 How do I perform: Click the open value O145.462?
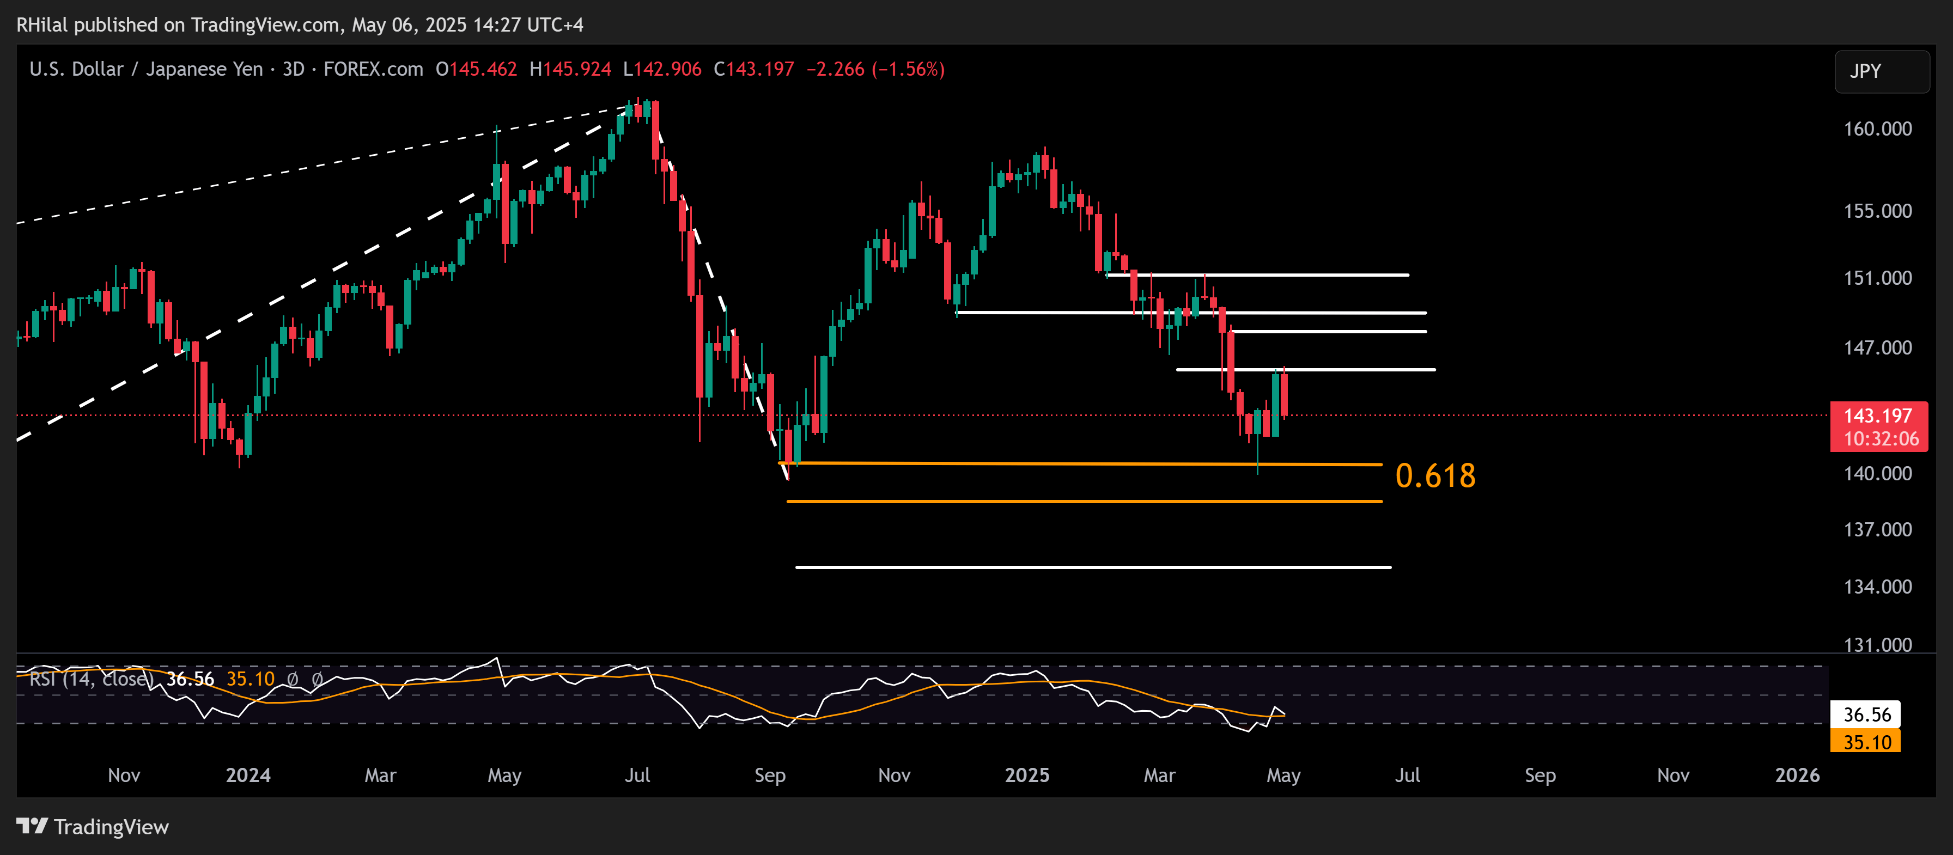pyautogui.click(x=476, y=69)
